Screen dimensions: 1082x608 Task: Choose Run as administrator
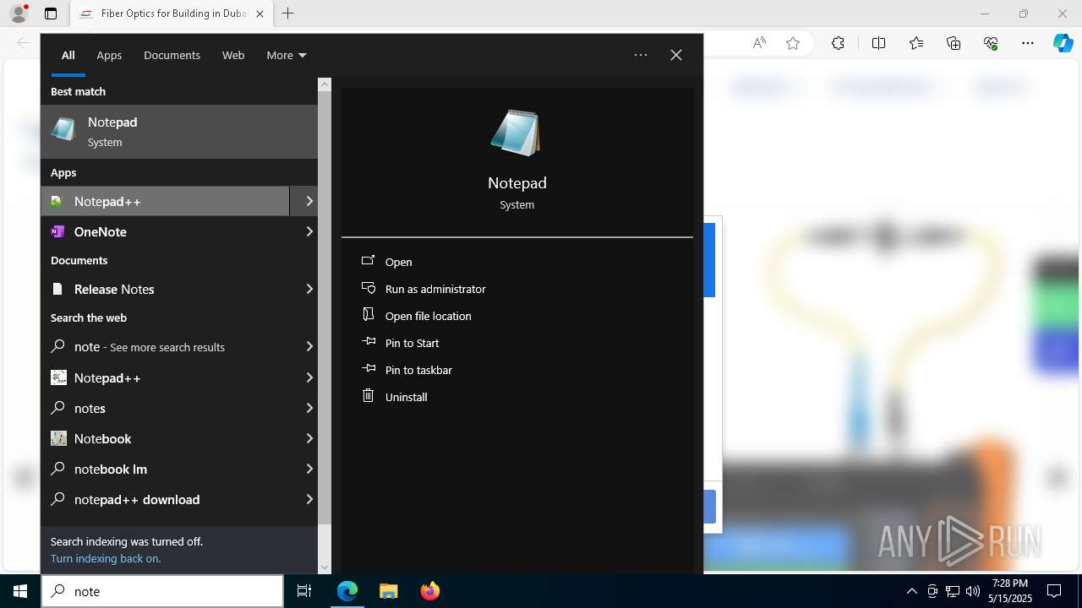coord(435,289)
